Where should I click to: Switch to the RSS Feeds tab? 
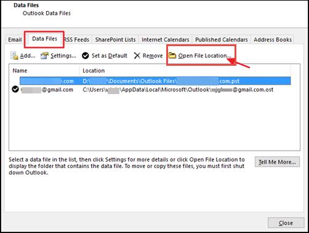[x=76, y=39]
